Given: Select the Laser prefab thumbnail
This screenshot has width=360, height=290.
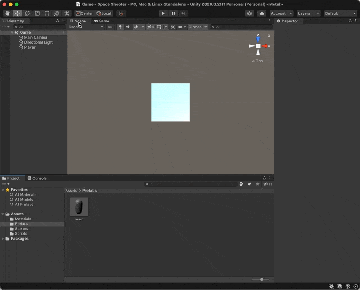Looking at the screenshot, I should [x=79, y=207].
